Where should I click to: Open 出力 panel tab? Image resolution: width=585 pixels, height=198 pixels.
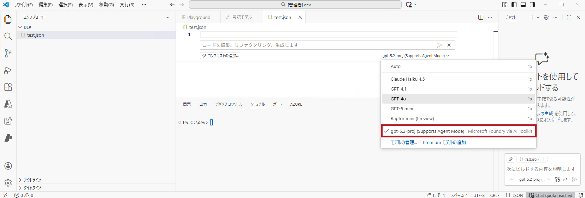tap(203, 104)
